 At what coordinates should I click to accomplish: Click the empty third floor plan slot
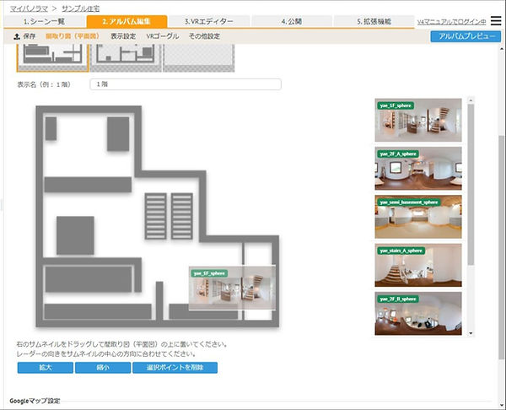[196, 57]
